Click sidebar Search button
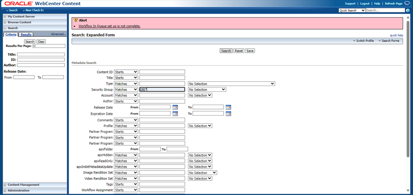 [30, 42]
